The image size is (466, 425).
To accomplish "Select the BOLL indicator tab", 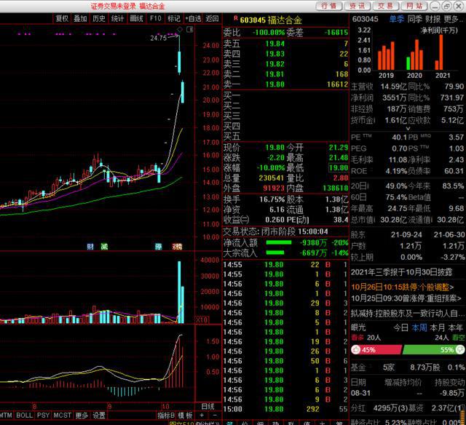I will pyautogui.click(x=24, y=416).
